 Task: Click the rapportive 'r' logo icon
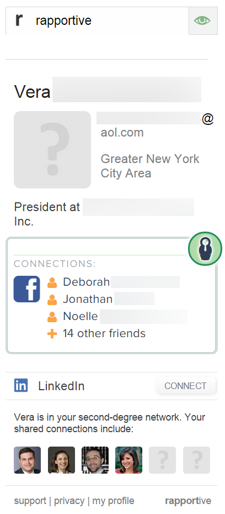pyautogui.click(x=20, y=20)
